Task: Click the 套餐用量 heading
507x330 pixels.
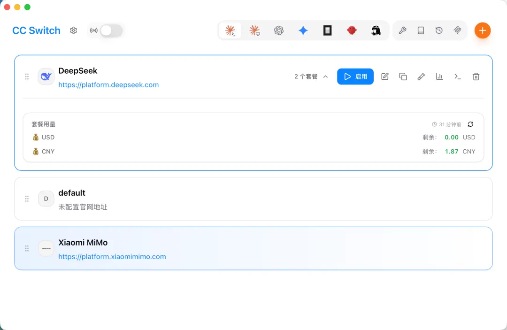Action: 43,124
